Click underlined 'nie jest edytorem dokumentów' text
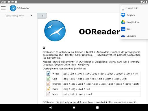The height and width of the screenshot is (111, 148). pos(74,102)
